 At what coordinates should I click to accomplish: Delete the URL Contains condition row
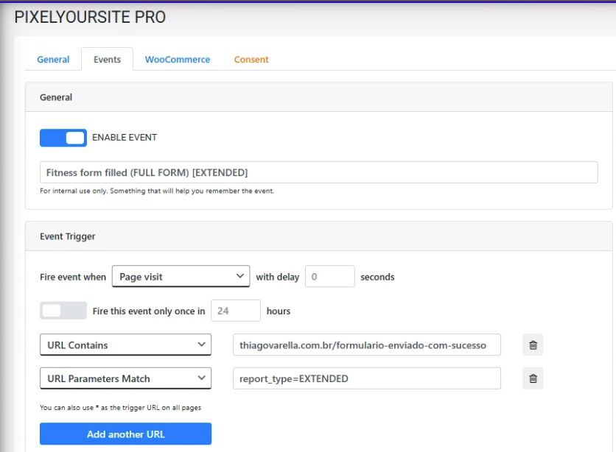[533, 345]
